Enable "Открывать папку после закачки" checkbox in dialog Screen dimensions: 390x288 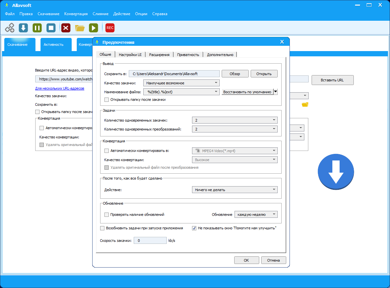click(106, 100)
